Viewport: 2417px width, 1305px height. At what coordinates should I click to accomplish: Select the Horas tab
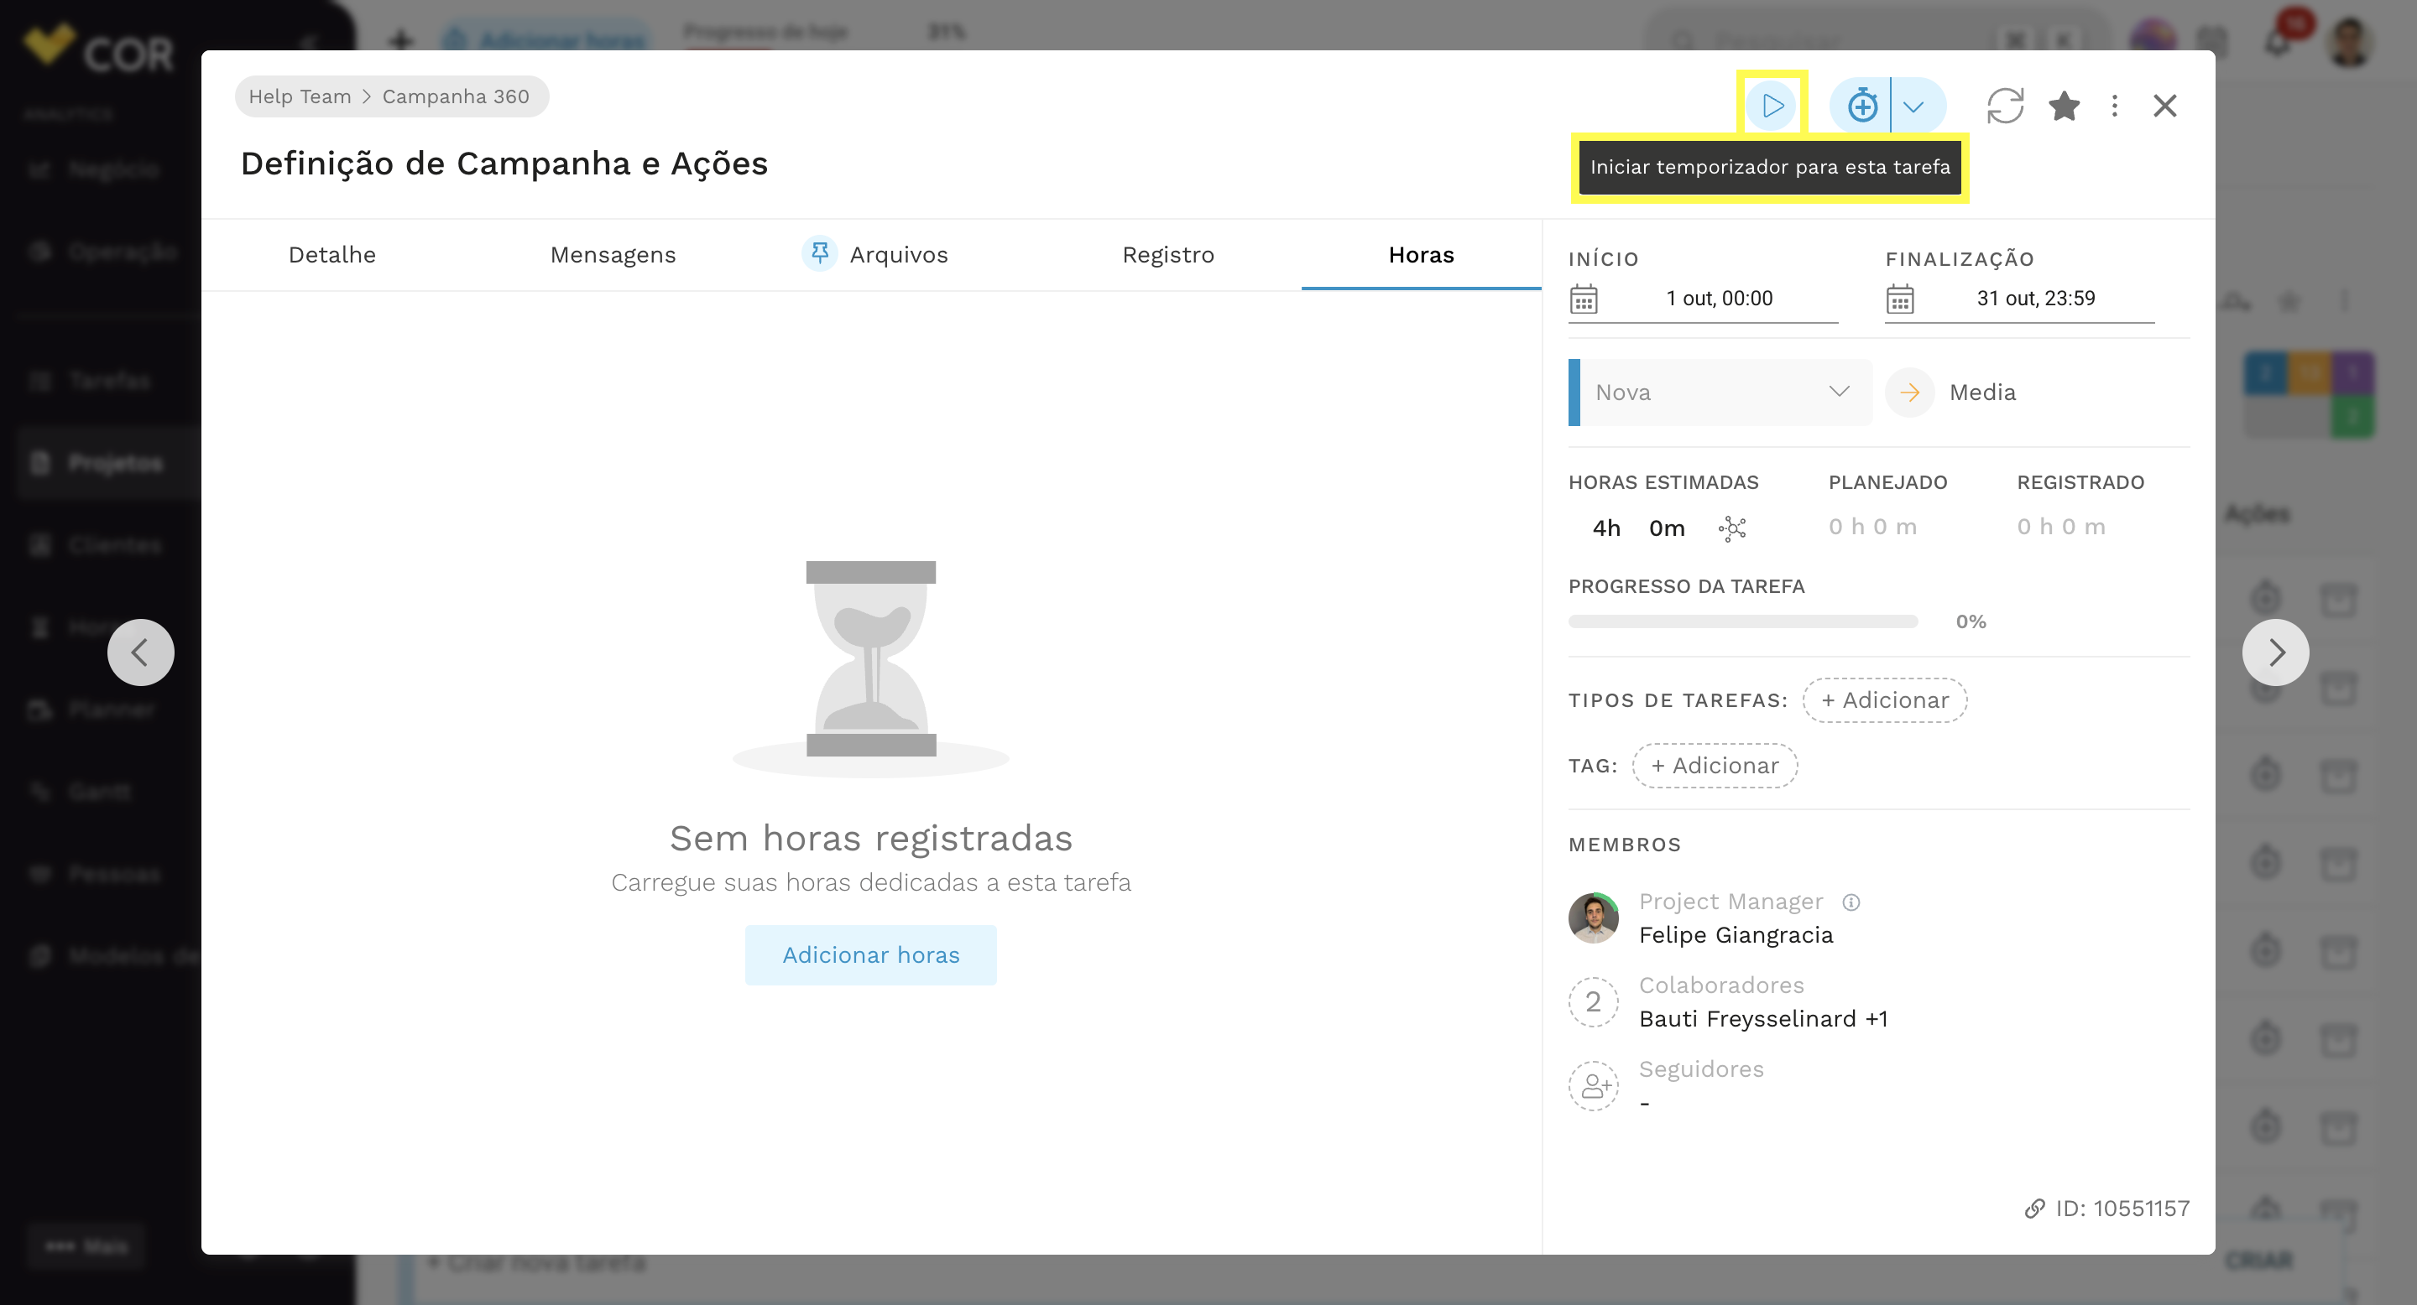click(x=1422, y=255)
